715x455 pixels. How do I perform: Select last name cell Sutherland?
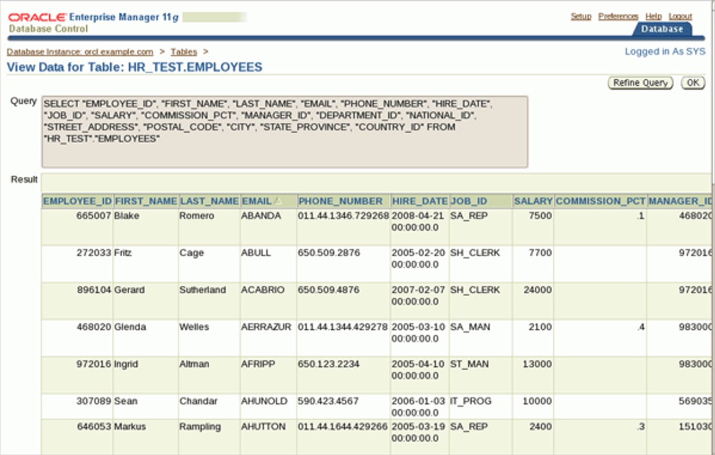pyautogui.click(x=203, y=290)
